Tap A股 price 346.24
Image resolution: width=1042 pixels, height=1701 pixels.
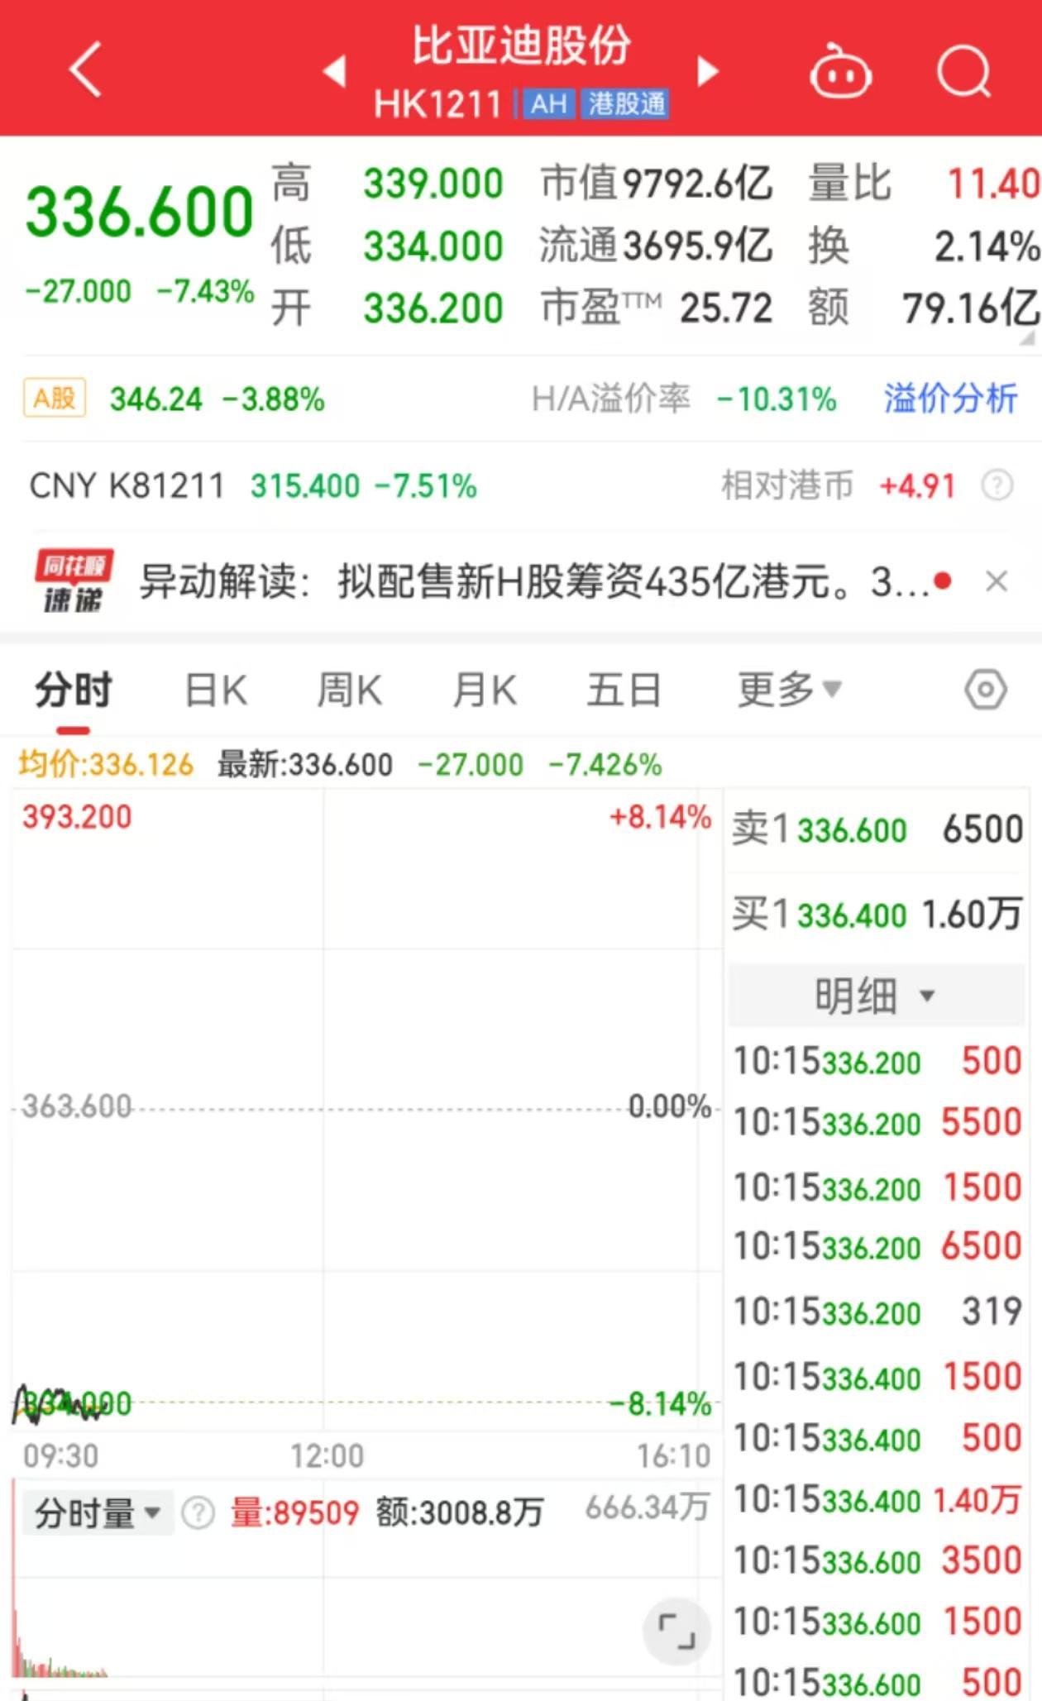click(156, 399)
